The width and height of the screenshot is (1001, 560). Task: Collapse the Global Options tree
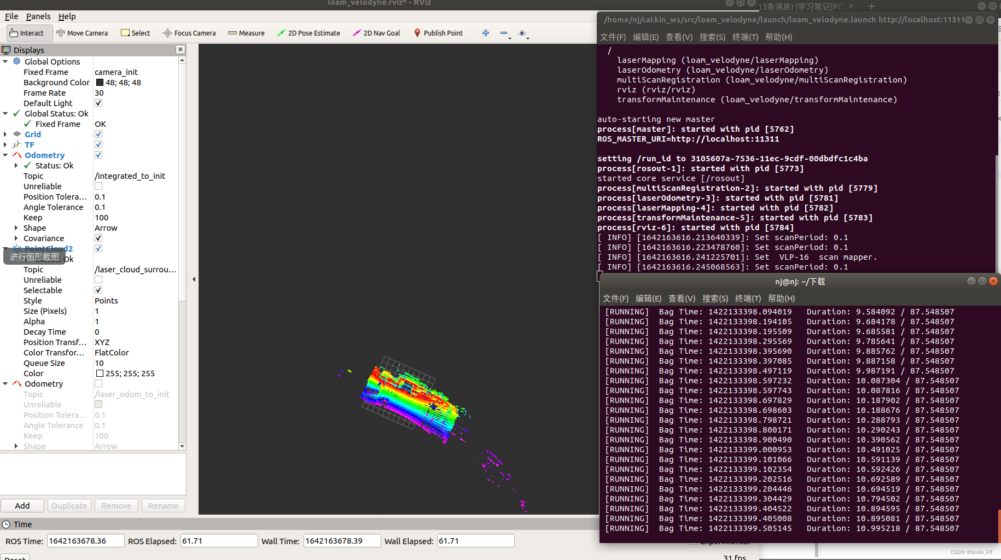[x=5, y=61]
